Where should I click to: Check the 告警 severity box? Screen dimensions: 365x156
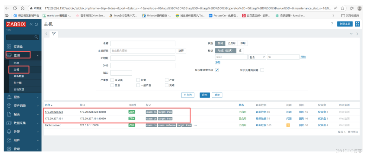click(138, 80)
